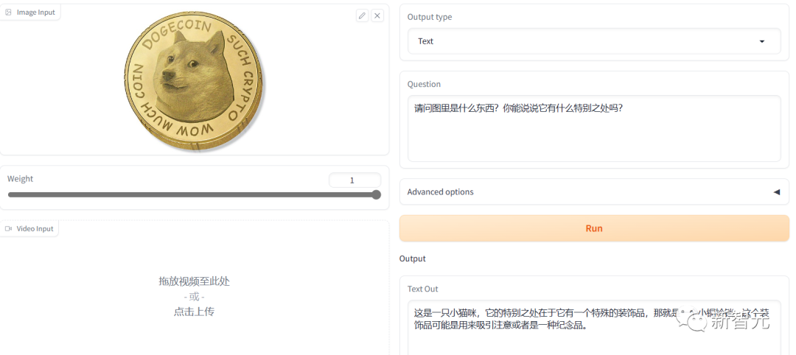The height and width of the screenshot is (355, 796).
Task: Click the 'Video Input' label text
Action: 35,229
